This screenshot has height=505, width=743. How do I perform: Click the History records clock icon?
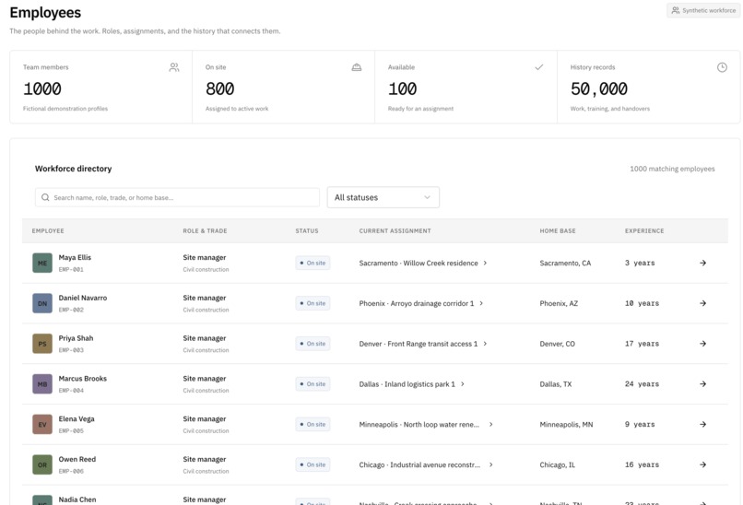[722, 67]
